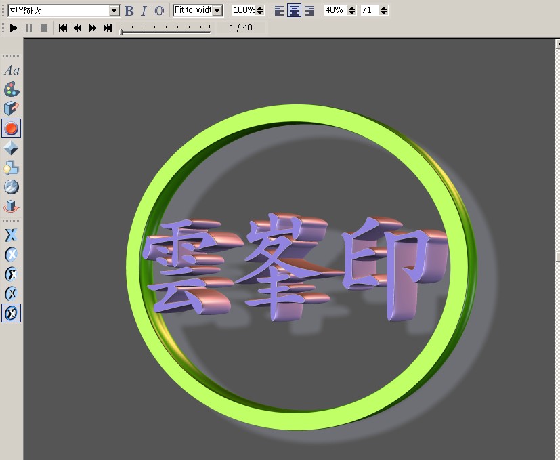Toggle italic formatting I button
This screenshot has width=560, height=460.
[144, 11]
